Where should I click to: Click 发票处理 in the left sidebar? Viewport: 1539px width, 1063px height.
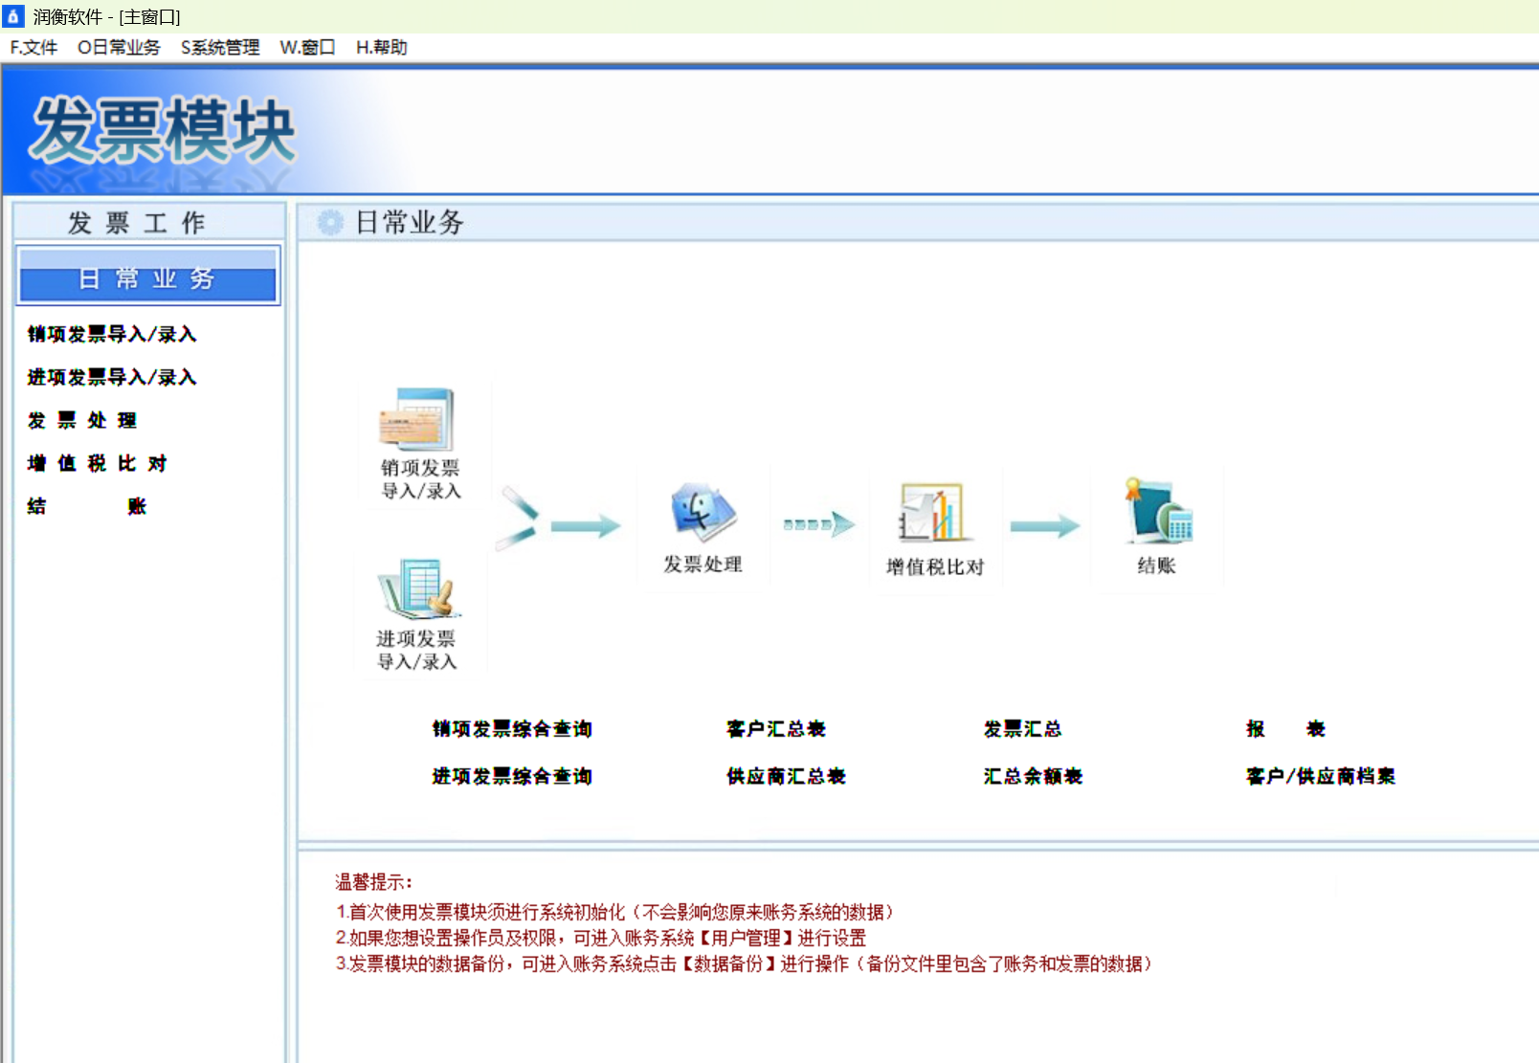(x=82, y=420)
